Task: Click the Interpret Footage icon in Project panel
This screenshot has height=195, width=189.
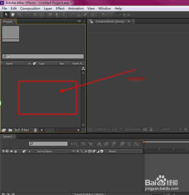Action: pos(4,130)
